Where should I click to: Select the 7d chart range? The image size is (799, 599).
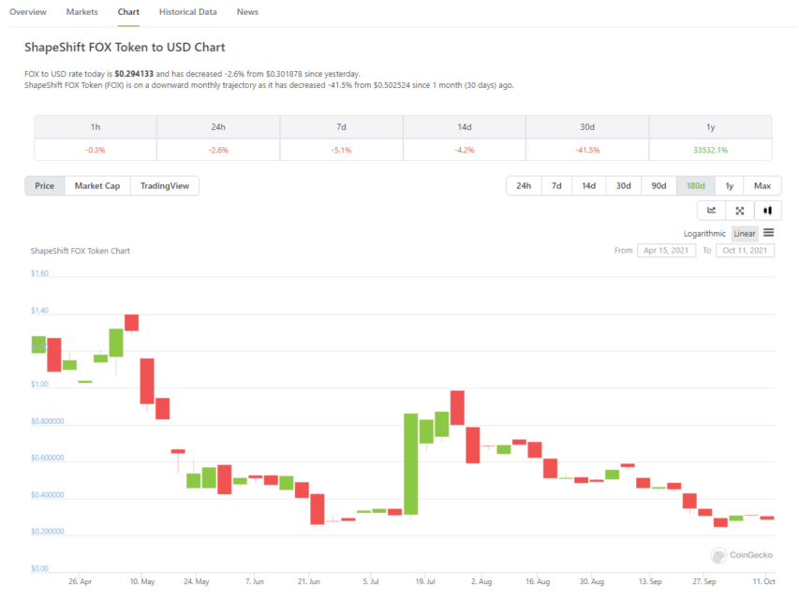(556, 186)
